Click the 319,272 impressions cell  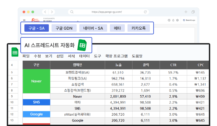pyautogui.click(x=119, y=90)
